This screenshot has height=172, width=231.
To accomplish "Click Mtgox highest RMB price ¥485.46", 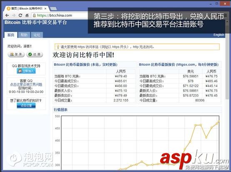I will (211, 81).
